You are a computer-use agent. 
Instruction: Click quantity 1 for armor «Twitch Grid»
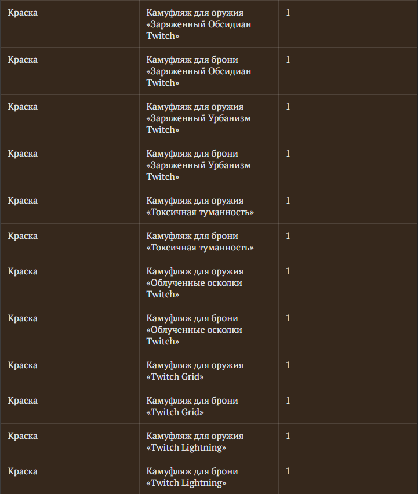click(288, 401)
